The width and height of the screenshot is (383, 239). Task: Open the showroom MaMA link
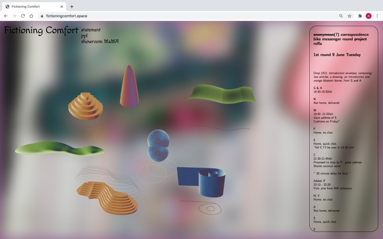(99, 42)
